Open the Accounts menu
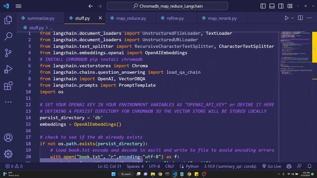 8,137
